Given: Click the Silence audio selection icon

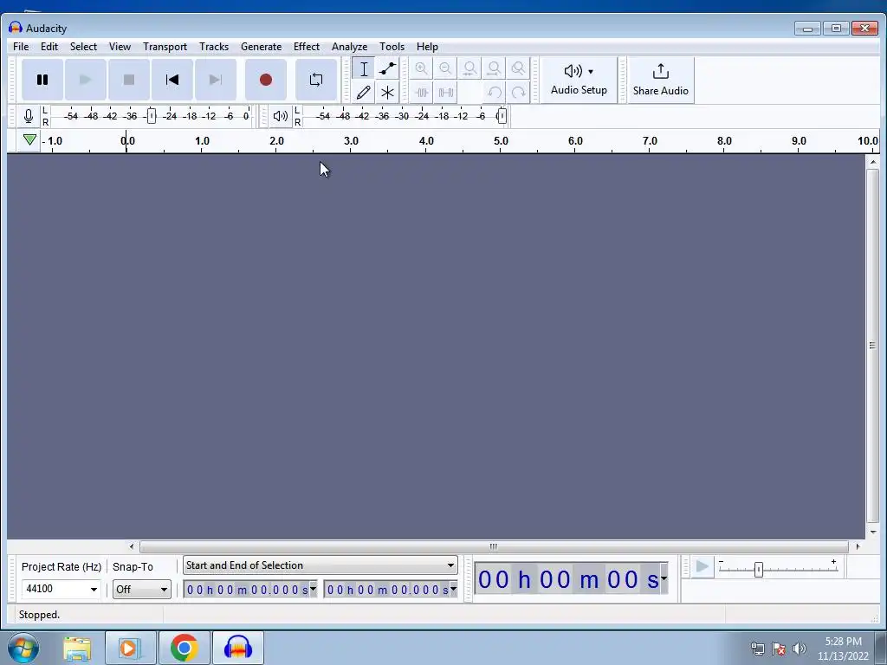Looking at the screenshot, I should (445, 92).
